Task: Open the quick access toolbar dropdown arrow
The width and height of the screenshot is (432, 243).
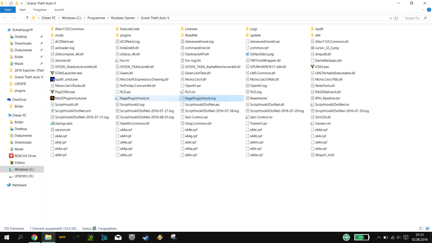Action: click(22, 3)
